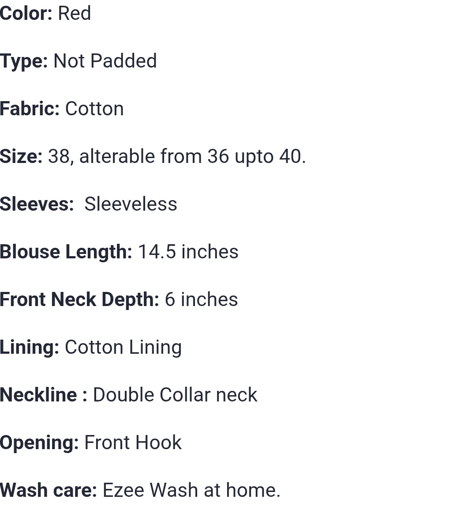The height and width of the screenshot is (507, 453).
Task: Tap the "Cotton" fabric value
Action: [94, 109]
